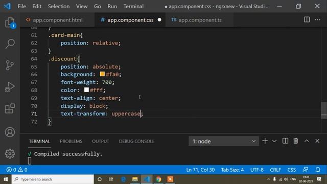The image size is (327, 184).
Task: Maximize the terminal panel size
Action: [307, 141]
